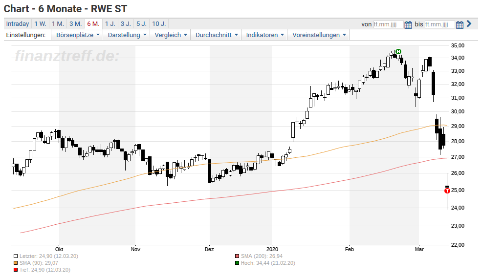Image resolution: width=482 pixels, height=278 pixels.
Task: Click the red T low marker on chart
Action: (447, 191)
